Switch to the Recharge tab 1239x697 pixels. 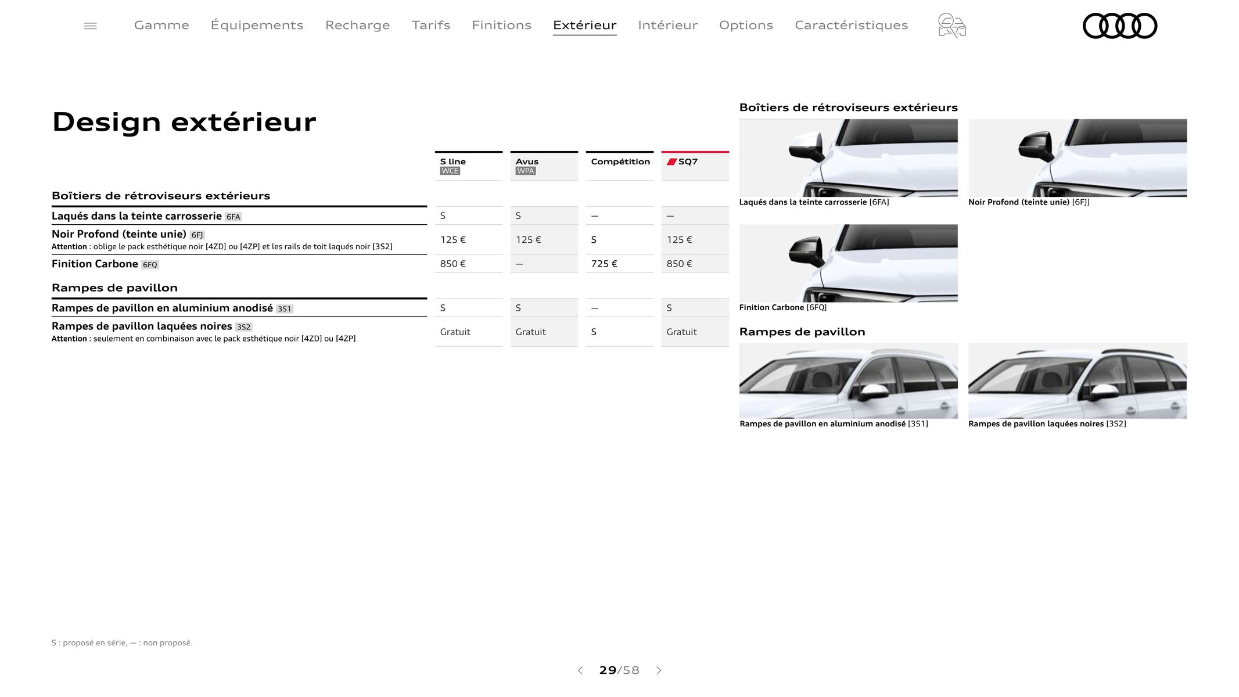(357, 25)
